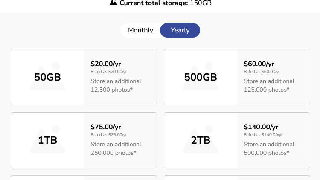Viewport: 320px width, 180px height.
Task: Click the additional 250,000 photos description
Action: tap(116, 148)
